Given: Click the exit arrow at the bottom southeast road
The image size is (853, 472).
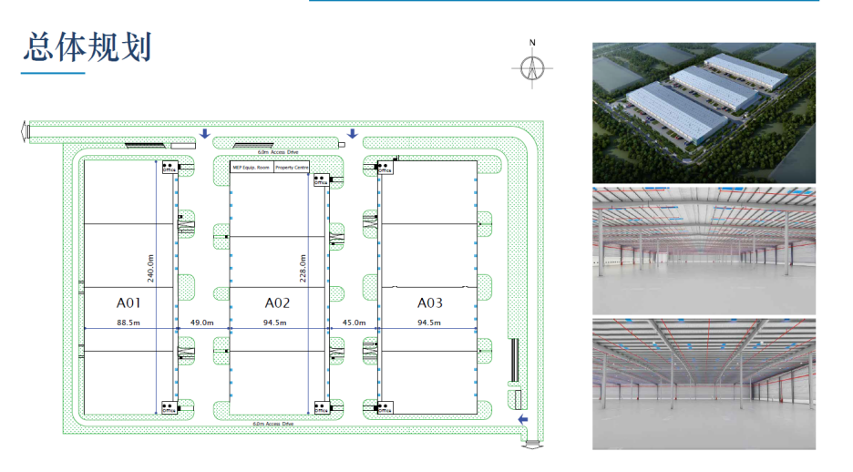Looking at the screenshot, I should [x=532, y=445].
